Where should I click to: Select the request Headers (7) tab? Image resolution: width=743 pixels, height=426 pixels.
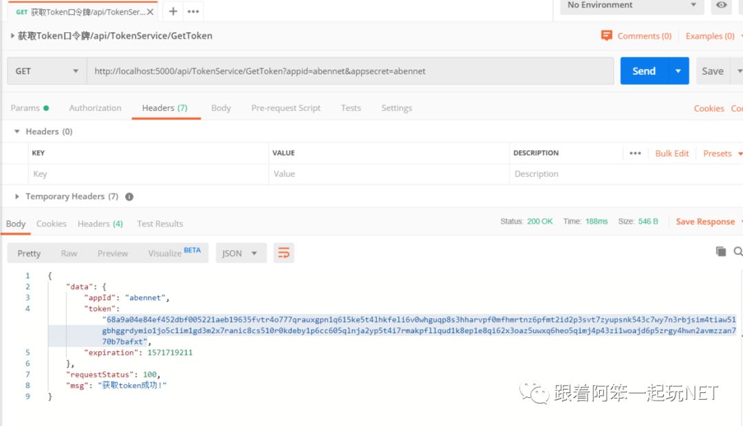pyautogui.click(x=165, y=108)
